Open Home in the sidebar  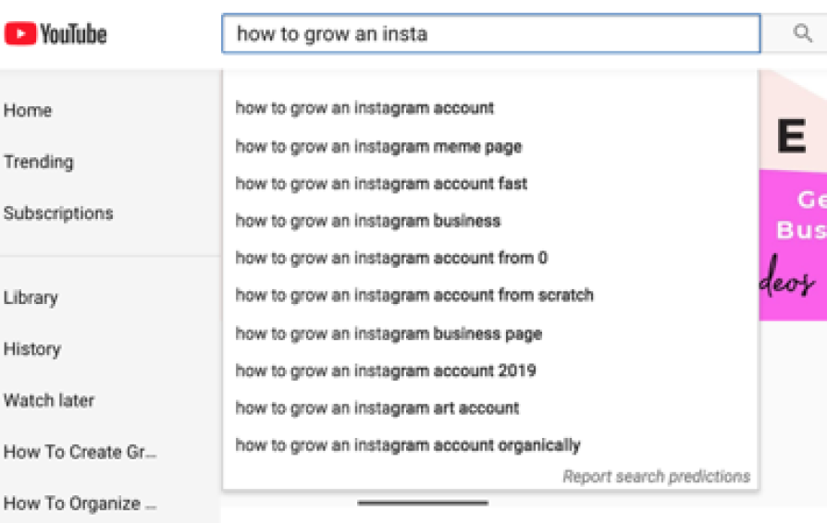tap(28, 111)
